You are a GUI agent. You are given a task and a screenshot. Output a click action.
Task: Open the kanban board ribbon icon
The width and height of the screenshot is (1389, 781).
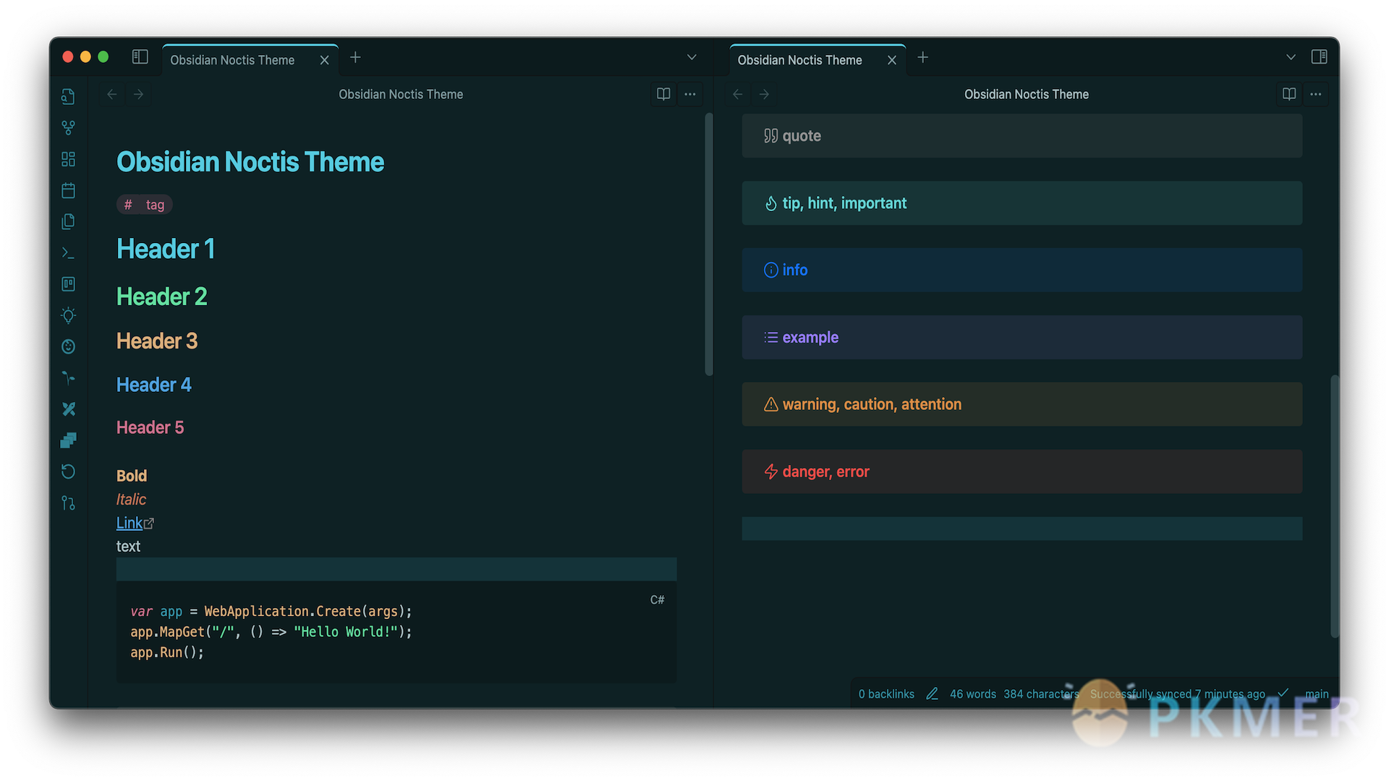coord(69,284)
